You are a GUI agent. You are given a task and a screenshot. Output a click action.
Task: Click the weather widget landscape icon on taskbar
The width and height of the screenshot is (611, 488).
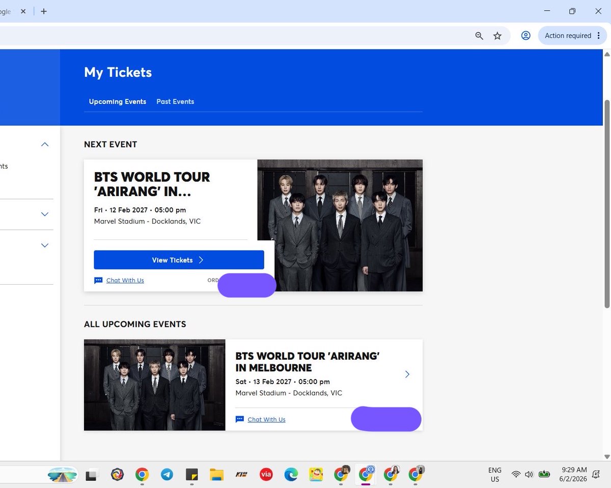(x=62, y=475)
